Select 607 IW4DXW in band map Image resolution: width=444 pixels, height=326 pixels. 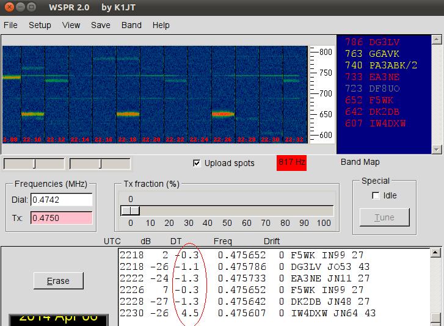375,123
